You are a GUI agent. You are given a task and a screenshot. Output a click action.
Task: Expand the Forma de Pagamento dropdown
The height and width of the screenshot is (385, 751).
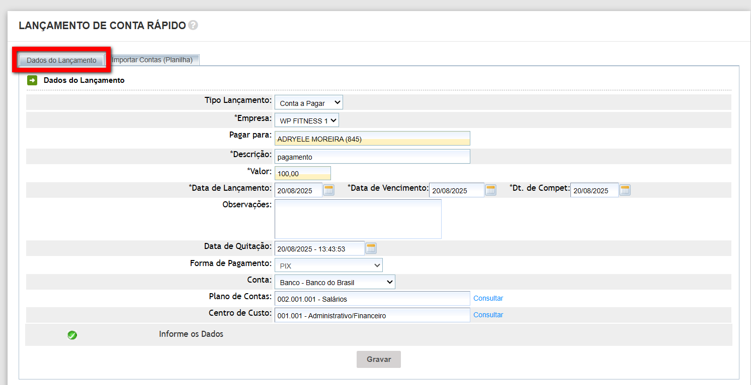click(x=328, y=266)
